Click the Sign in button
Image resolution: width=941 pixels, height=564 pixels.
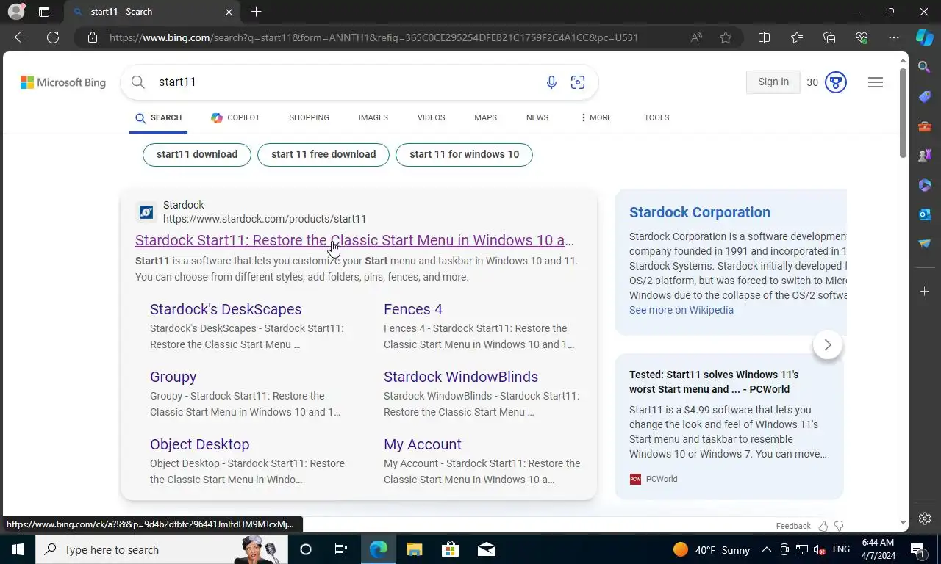tap(773, 82)
